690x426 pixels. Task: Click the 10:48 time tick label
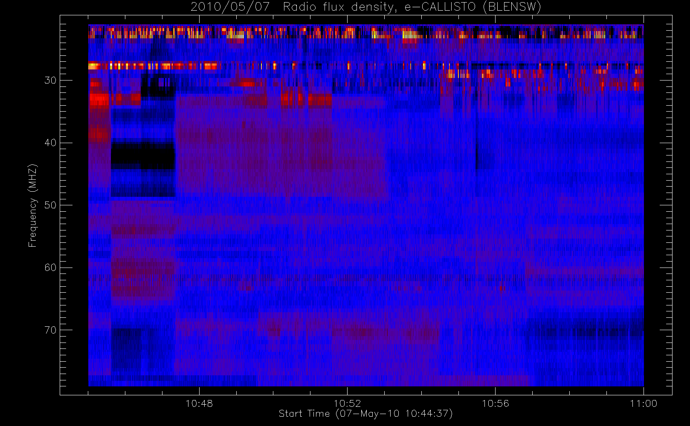199,403
